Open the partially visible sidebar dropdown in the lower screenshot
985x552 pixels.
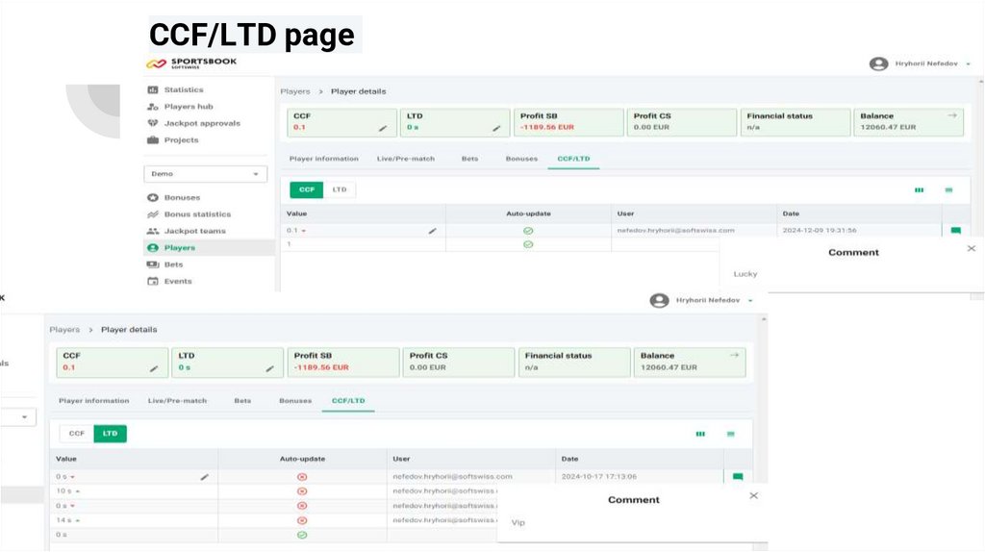coord(17,417)
